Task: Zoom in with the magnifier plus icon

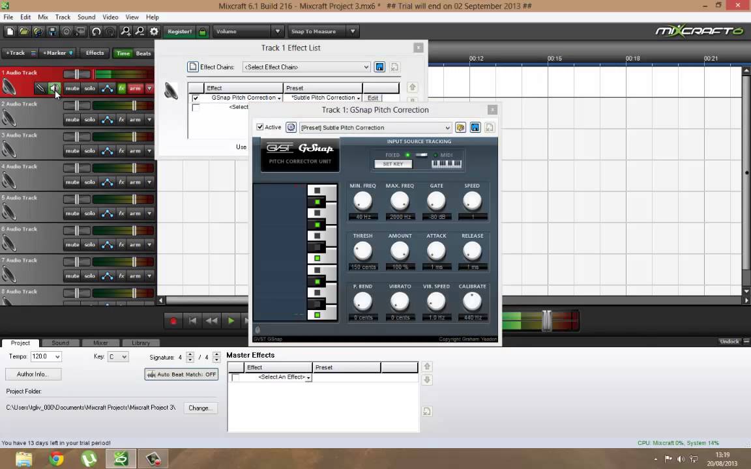Action: 126,31
